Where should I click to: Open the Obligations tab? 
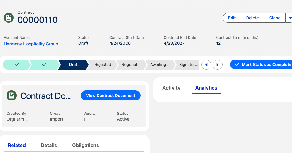pos(85,145)
